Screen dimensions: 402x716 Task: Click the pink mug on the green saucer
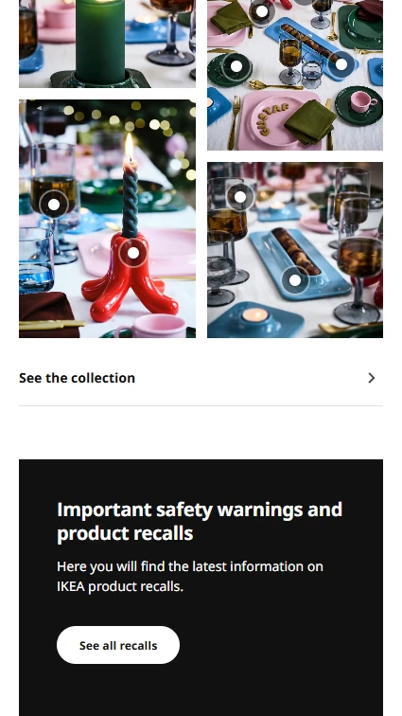[x=363, y=102]
